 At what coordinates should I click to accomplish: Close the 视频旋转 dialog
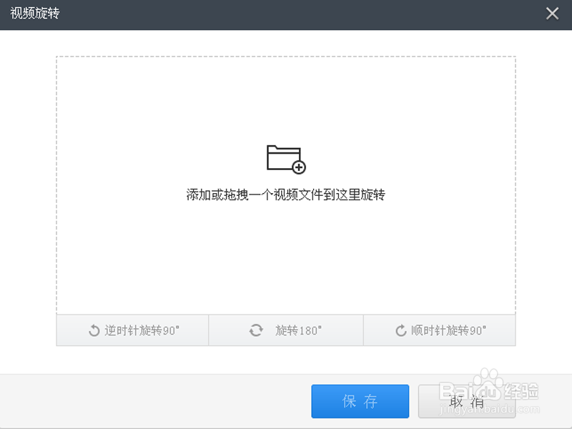coord(552,14)
